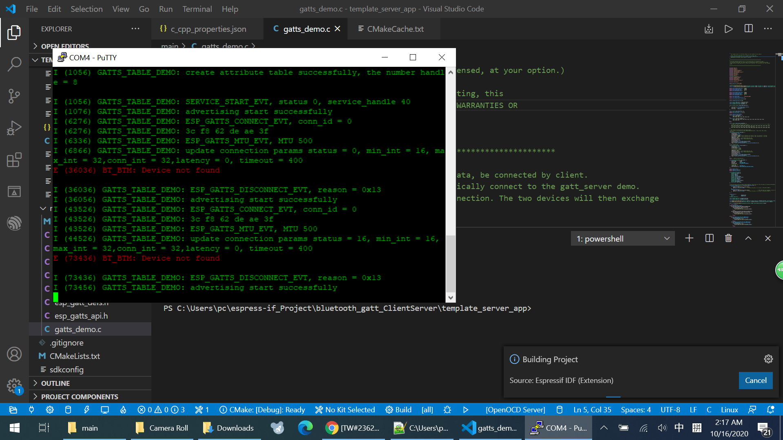Click the Add New Terminal button

[689, 238]
